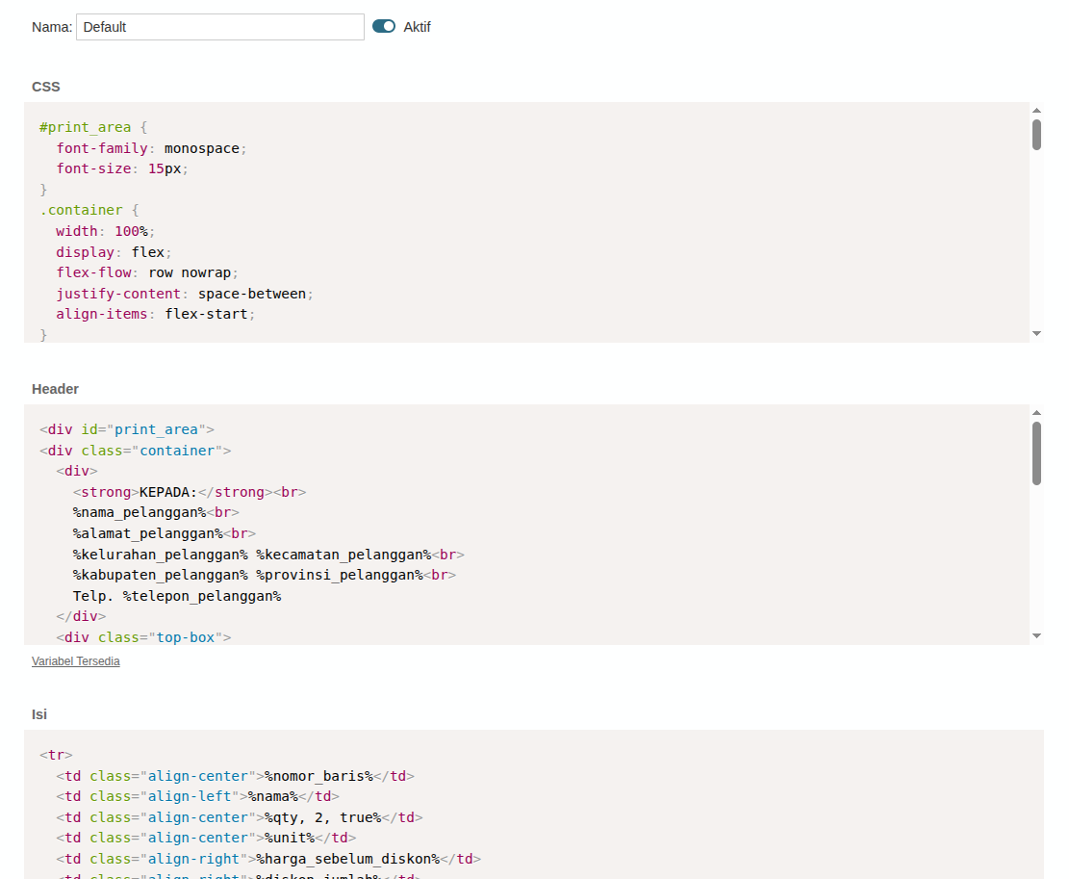Click the %harga_sebelum_diskon% variable in Isi
Screen dimensions: 1069x879
tap(347, 859)
